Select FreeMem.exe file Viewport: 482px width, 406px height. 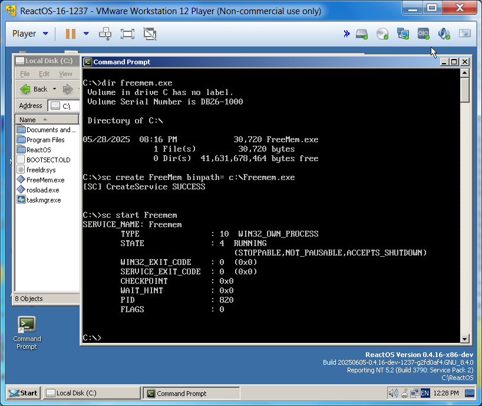point(41,180)
